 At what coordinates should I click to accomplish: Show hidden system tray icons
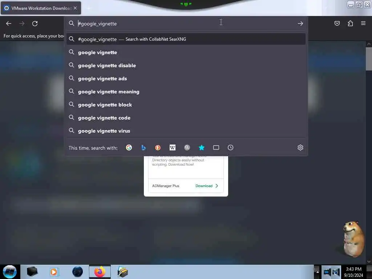tap(317, 272)
